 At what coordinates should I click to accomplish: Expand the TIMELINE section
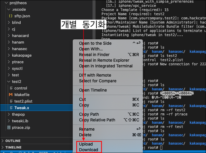(x=2, y=147)
